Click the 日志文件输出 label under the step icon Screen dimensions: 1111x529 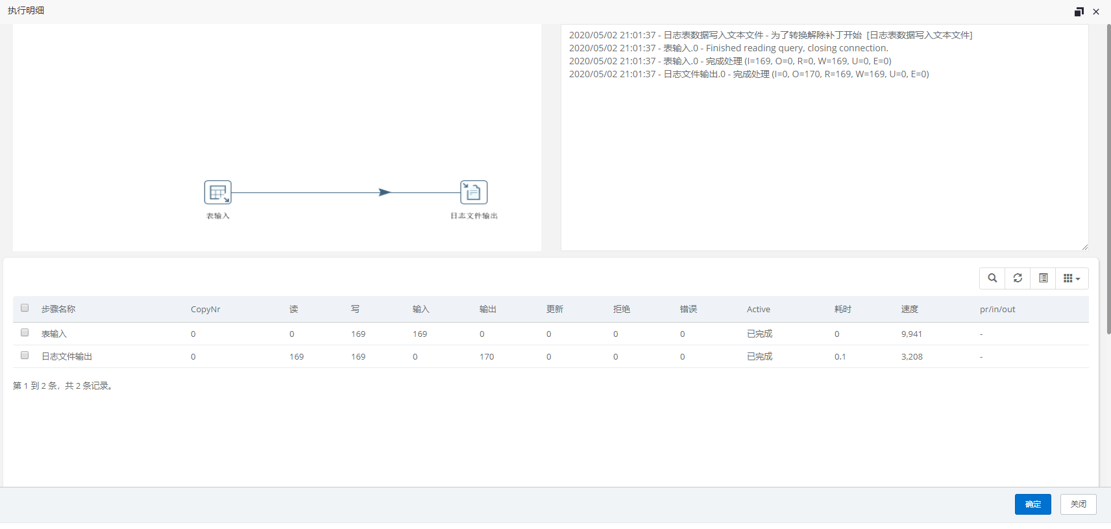(474, 215)
